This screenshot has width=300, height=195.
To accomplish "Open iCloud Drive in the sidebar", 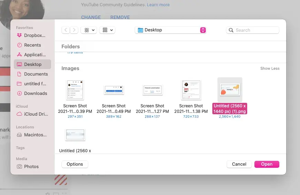I will [x=32, y=114].
